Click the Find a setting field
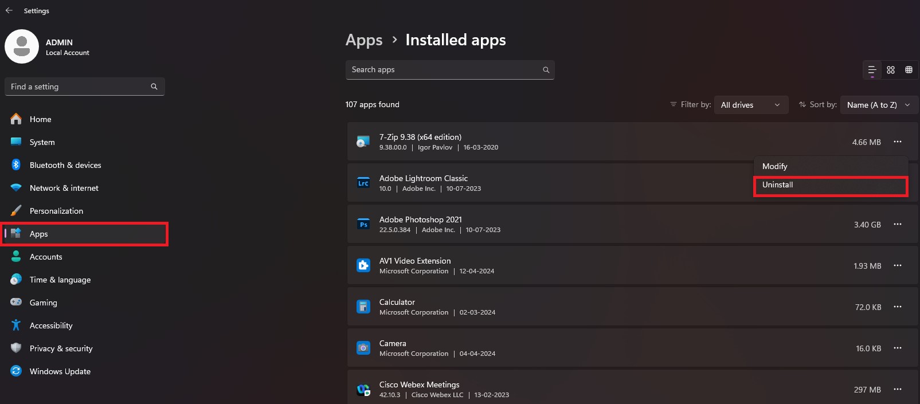 (85, 87)
